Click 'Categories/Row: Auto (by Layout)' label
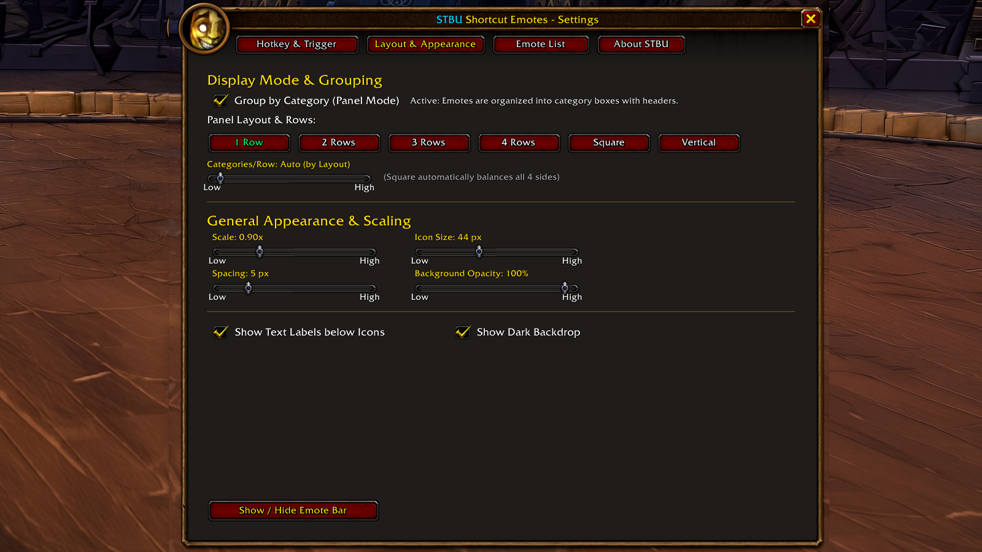Image resolution: width=982 pixels, height=552 pixels. click(x=279, y=164)
